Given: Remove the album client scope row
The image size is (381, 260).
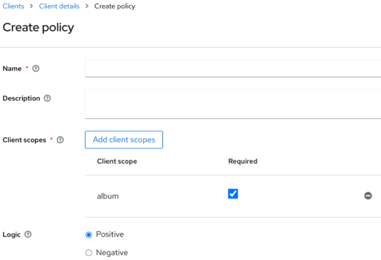Looking at the screenshot, I should tap(368, 196).
